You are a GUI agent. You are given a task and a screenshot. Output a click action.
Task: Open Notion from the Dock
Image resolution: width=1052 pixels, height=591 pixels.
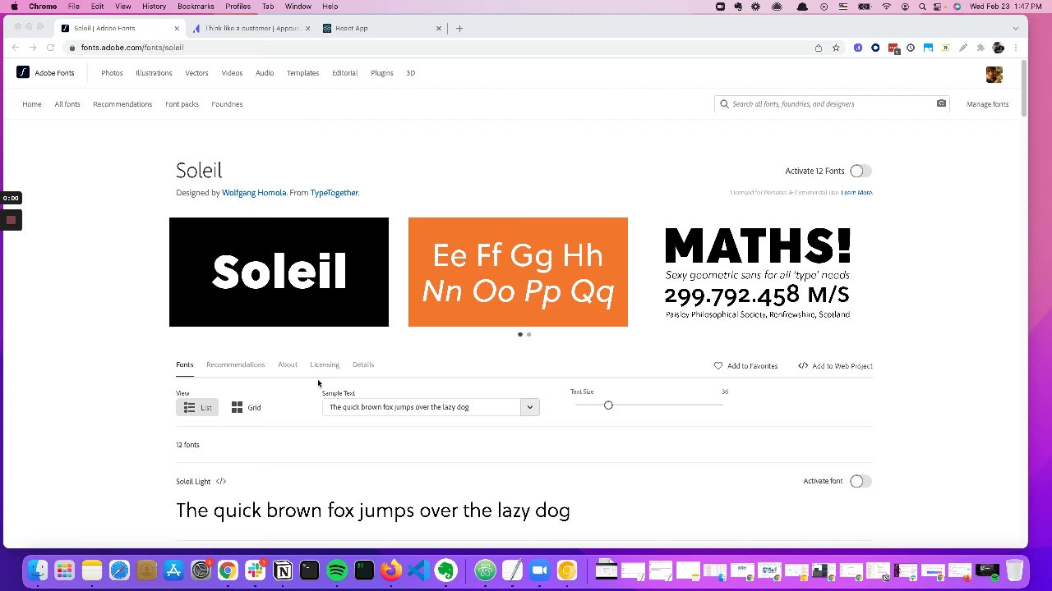[x=283, y=570]
